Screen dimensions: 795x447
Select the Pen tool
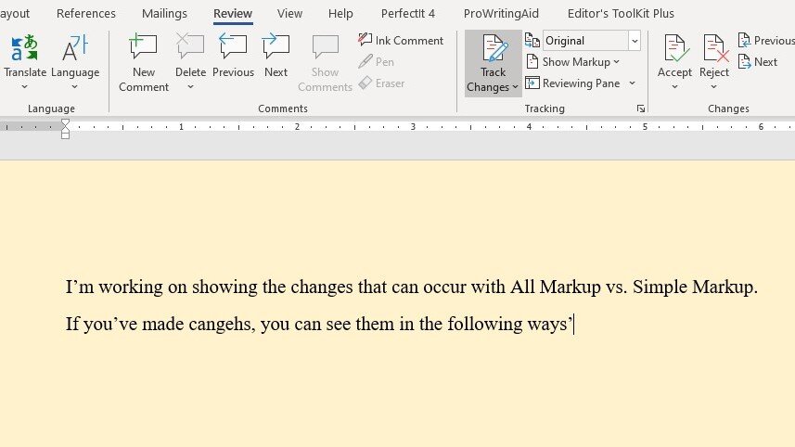tap(377, 62)
